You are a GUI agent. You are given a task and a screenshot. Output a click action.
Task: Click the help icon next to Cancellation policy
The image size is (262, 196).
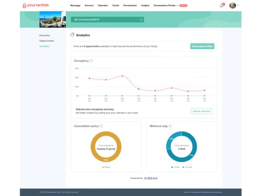coord(101,126)
